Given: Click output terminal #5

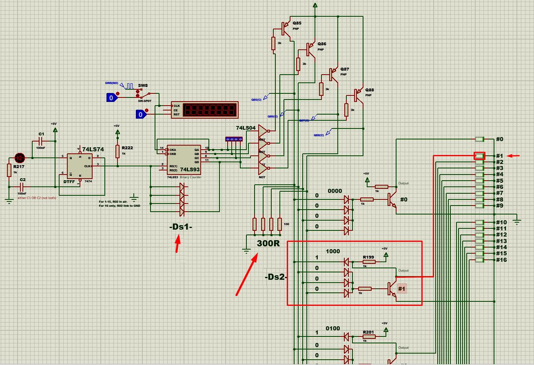Looking at the screenshot, I should point(480,181).
